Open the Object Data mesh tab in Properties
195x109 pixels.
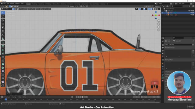(x=163, y=78)
